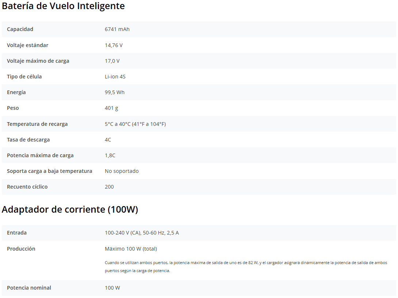Viewport: 398px width, 298px height.
Task: Click the "Temperatura de recarga" label
Action: pos(37,124)
